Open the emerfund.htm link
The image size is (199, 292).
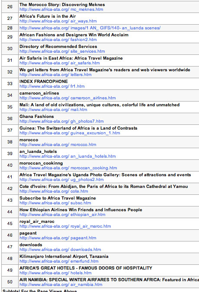(x=59, y=261)
